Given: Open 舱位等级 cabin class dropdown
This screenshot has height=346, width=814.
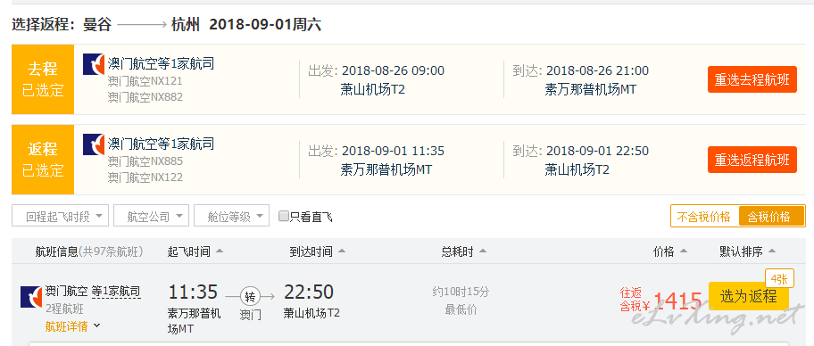Looking at the screenshot, I should [x=231, y=216].
